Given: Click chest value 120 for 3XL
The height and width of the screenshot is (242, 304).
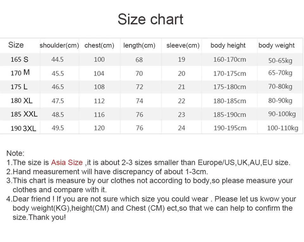Looking at the screenshot, I should point(99,128).
